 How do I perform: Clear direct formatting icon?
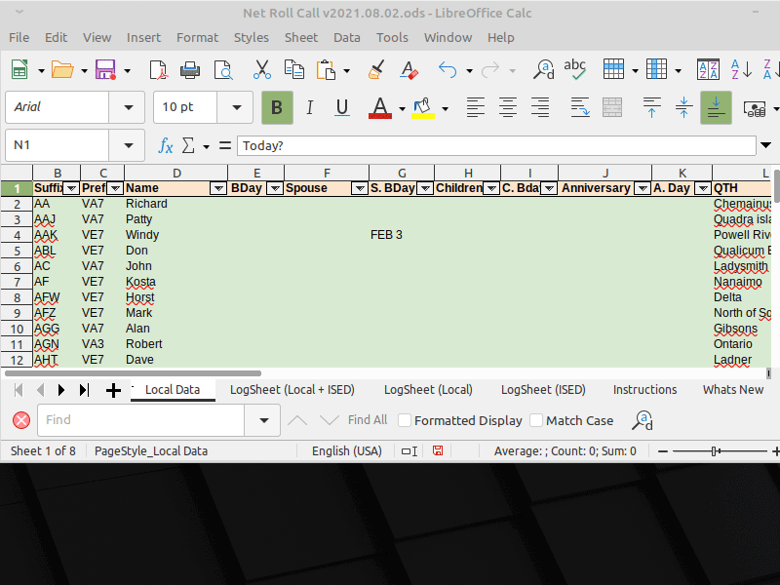coord(409,69)
